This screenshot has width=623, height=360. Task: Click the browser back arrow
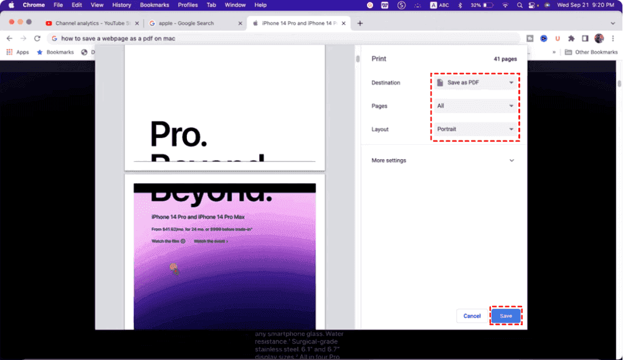pyautogui.click(x=9, y=39)
